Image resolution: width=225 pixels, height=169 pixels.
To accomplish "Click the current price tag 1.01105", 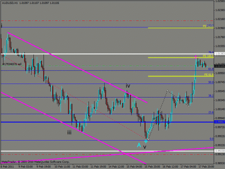I will [220, 66].
